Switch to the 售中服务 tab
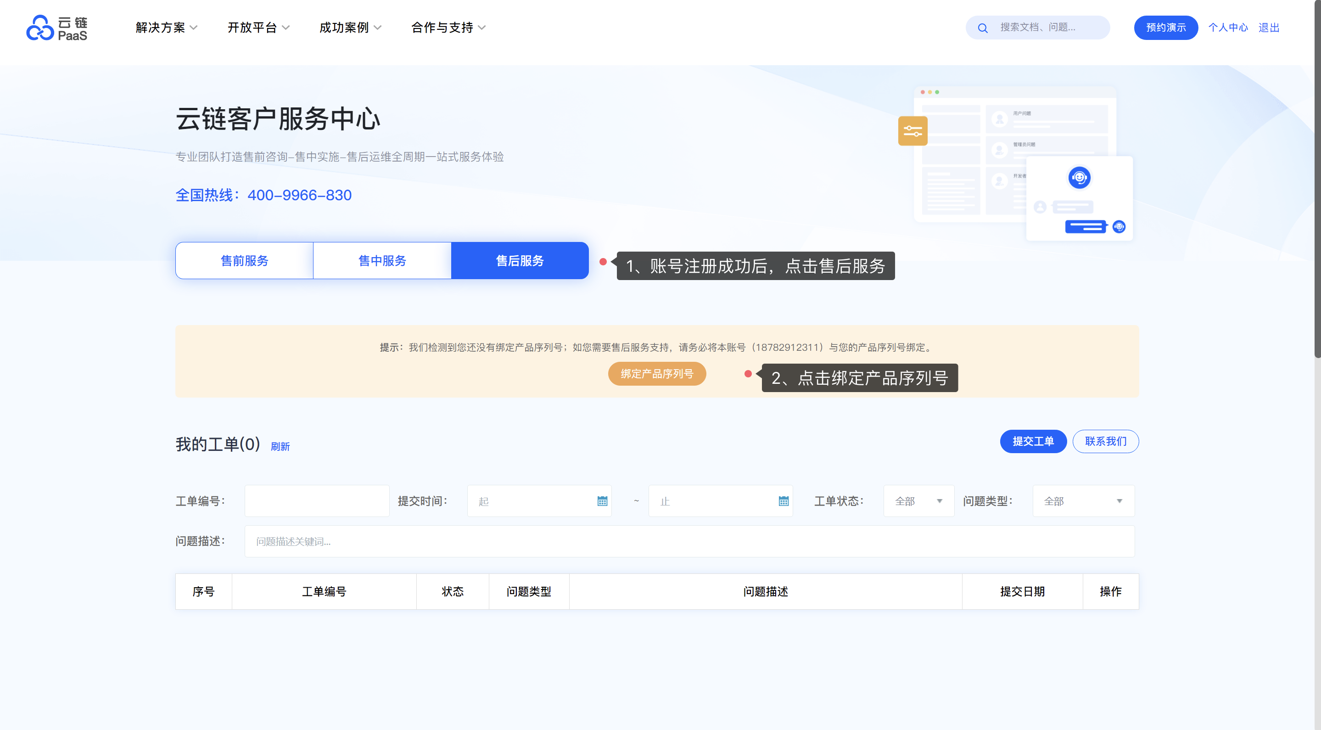Screen dimensions: 1321x730 coord(382,261)
